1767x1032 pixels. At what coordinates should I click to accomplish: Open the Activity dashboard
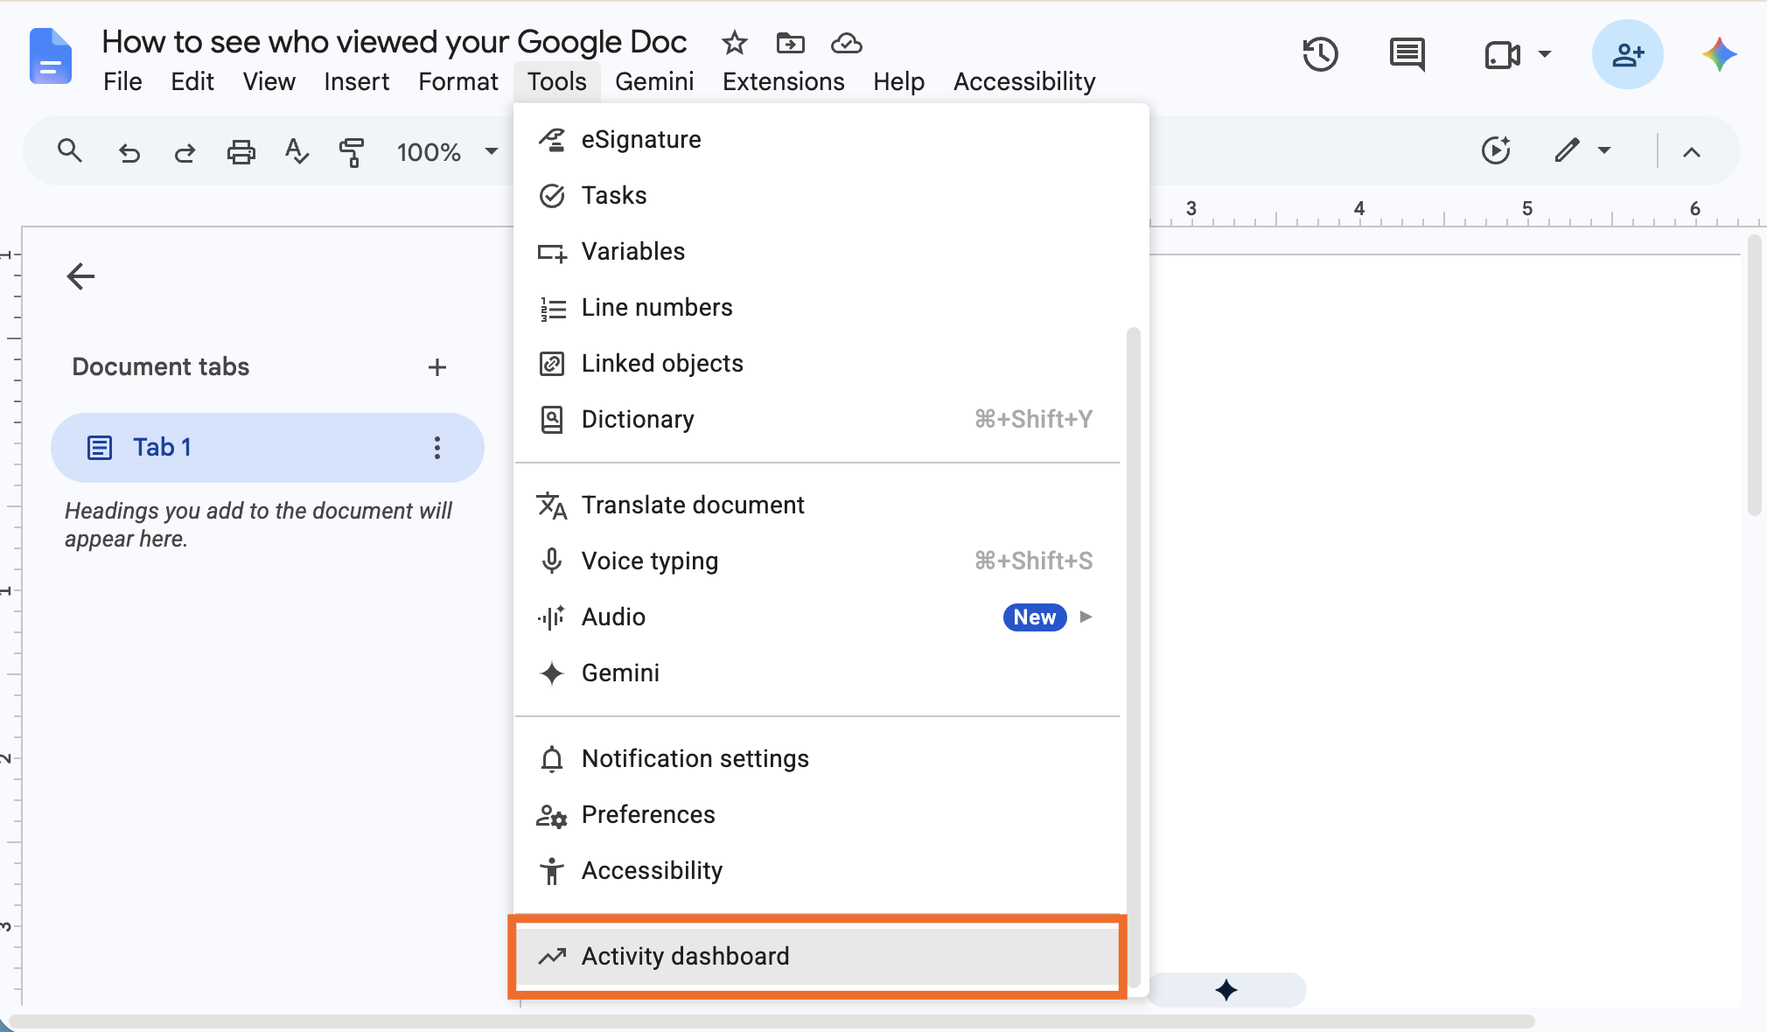(817, 956)
